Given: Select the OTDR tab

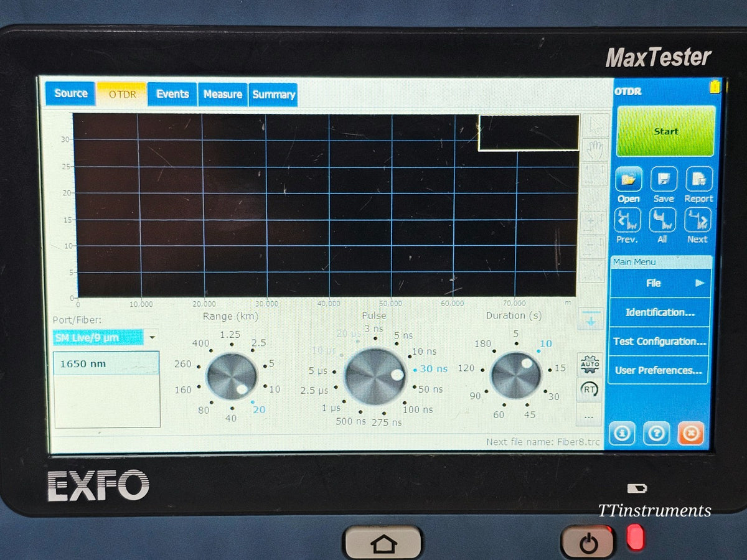Looking at the screenshot, I should tap(121, 95).
